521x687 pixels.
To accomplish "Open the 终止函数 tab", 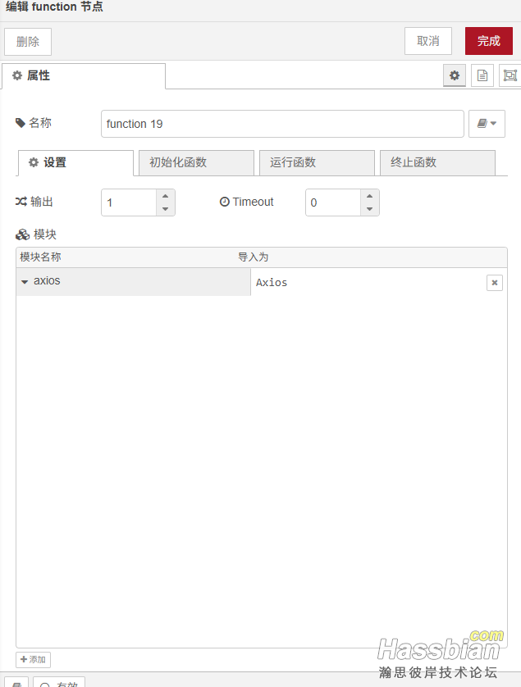I will [x=436, y=162].
